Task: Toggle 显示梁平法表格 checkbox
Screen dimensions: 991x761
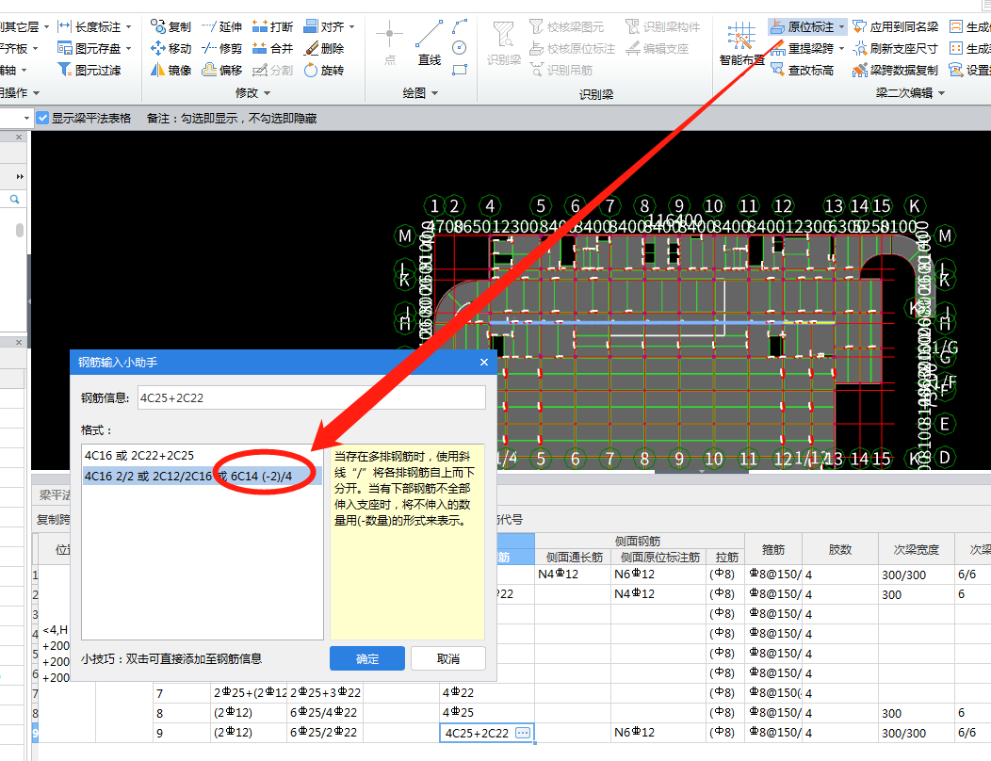Action: 42,118
